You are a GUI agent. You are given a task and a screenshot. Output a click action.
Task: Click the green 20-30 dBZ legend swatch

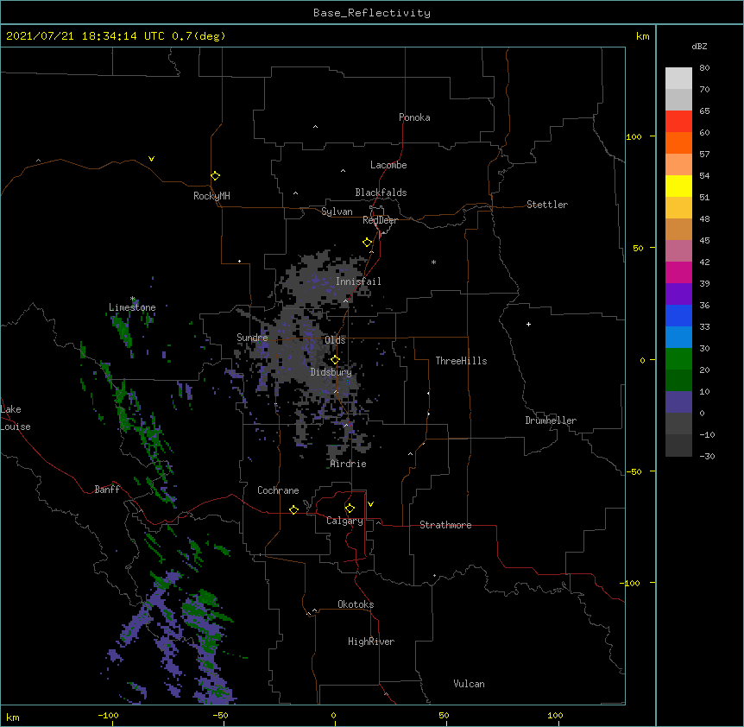coord(678,359)
